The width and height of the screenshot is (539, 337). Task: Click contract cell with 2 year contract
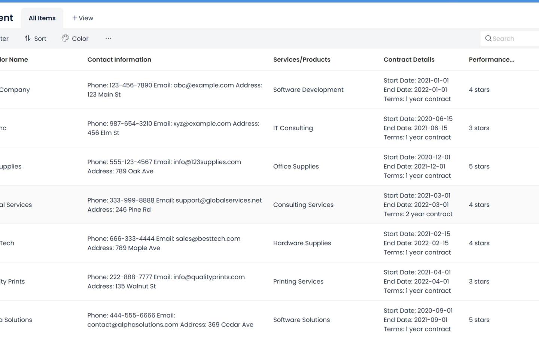(418, 205)
